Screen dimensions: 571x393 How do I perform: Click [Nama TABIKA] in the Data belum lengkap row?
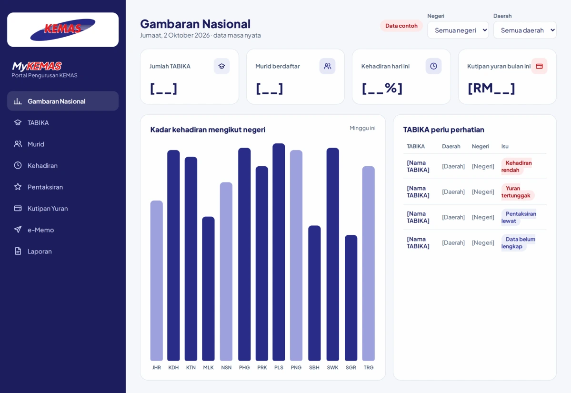click(418, 243)
